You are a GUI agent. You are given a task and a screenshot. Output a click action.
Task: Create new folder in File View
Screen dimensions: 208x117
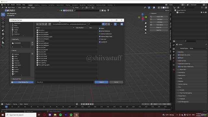coord(49,24)
